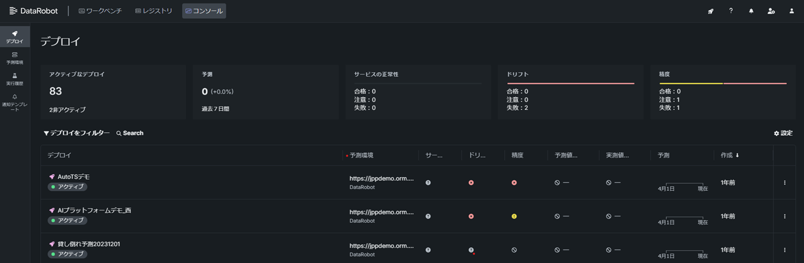Click the 予測 summary card
This screenshot has height=263, width=804.
point(265,92)
